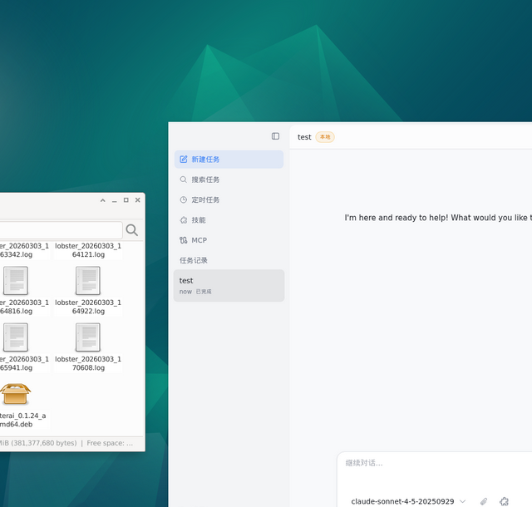Open the MCP section

click(229, 240)
